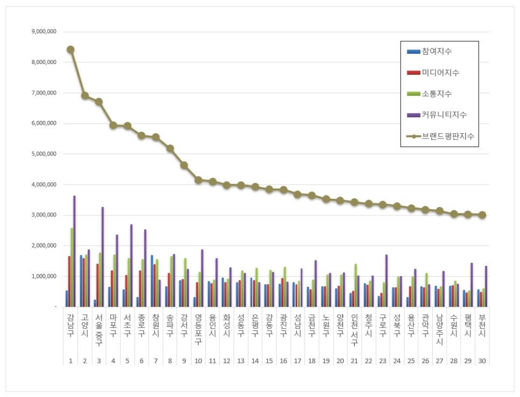Click the red 미디어지수 legend swatch
Image resolution: width=520 pixels, height=397 pixels.
[413, 73]
